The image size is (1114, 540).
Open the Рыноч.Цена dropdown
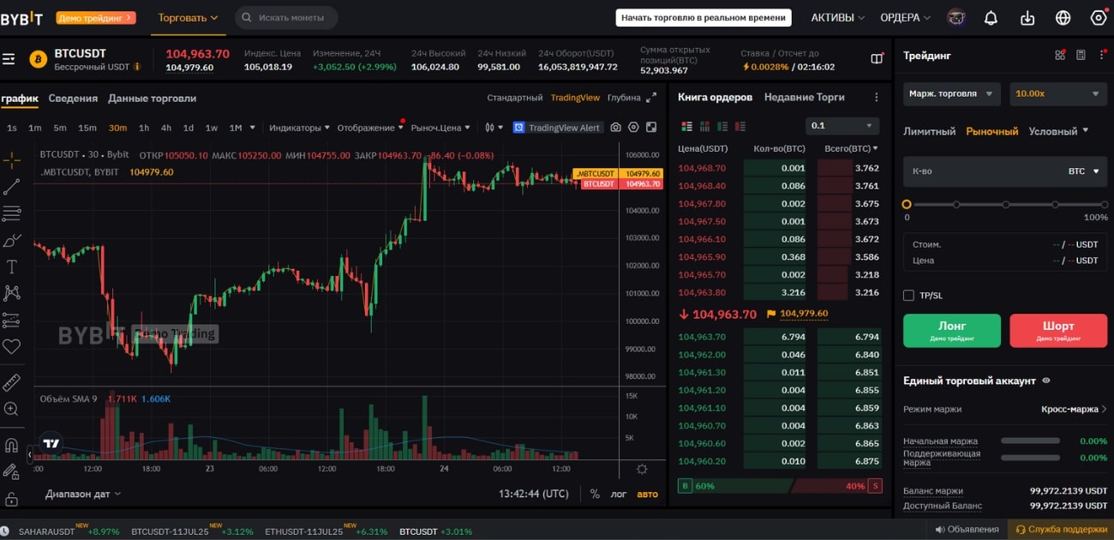pos(440,128)
